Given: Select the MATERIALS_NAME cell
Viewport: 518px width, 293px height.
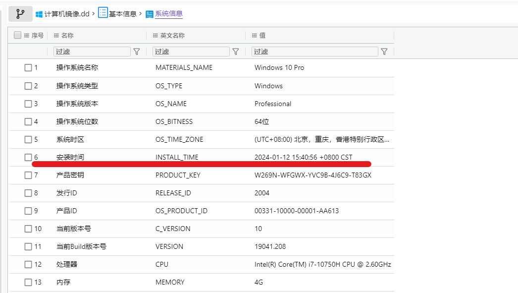Looking at the screenshot, I should click(x=184, y=67).
